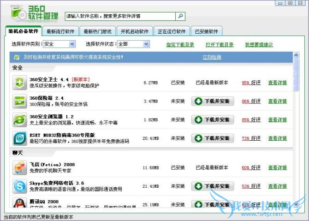The width and height of the screenshot is (309, 221).
Task: Click 下载并安装 for ESET NOD32
Action: coord(213,138)
